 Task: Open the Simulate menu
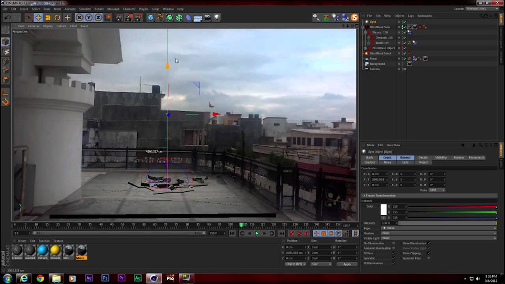pyautogui.click(x=85, y=9)
